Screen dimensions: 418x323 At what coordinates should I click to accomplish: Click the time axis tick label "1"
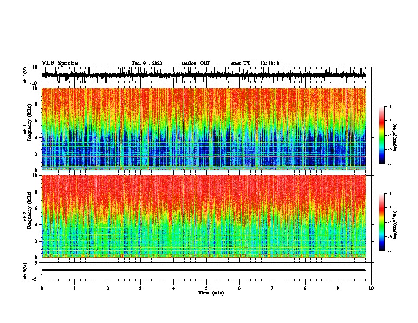pyautogui.click(x=74, y=288)
